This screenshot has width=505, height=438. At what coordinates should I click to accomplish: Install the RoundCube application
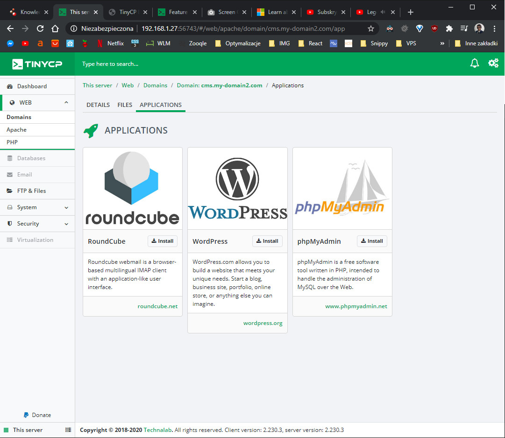(x=163, y=241)
